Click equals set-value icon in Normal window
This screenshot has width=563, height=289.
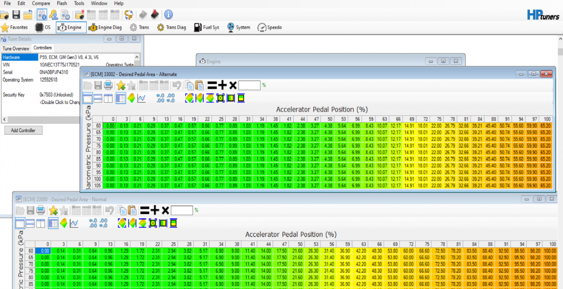(145, 210)
